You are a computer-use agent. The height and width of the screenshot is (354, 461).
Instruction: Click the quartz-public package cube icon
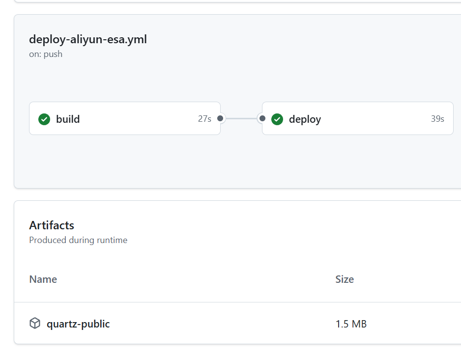[x=35, y=323]
